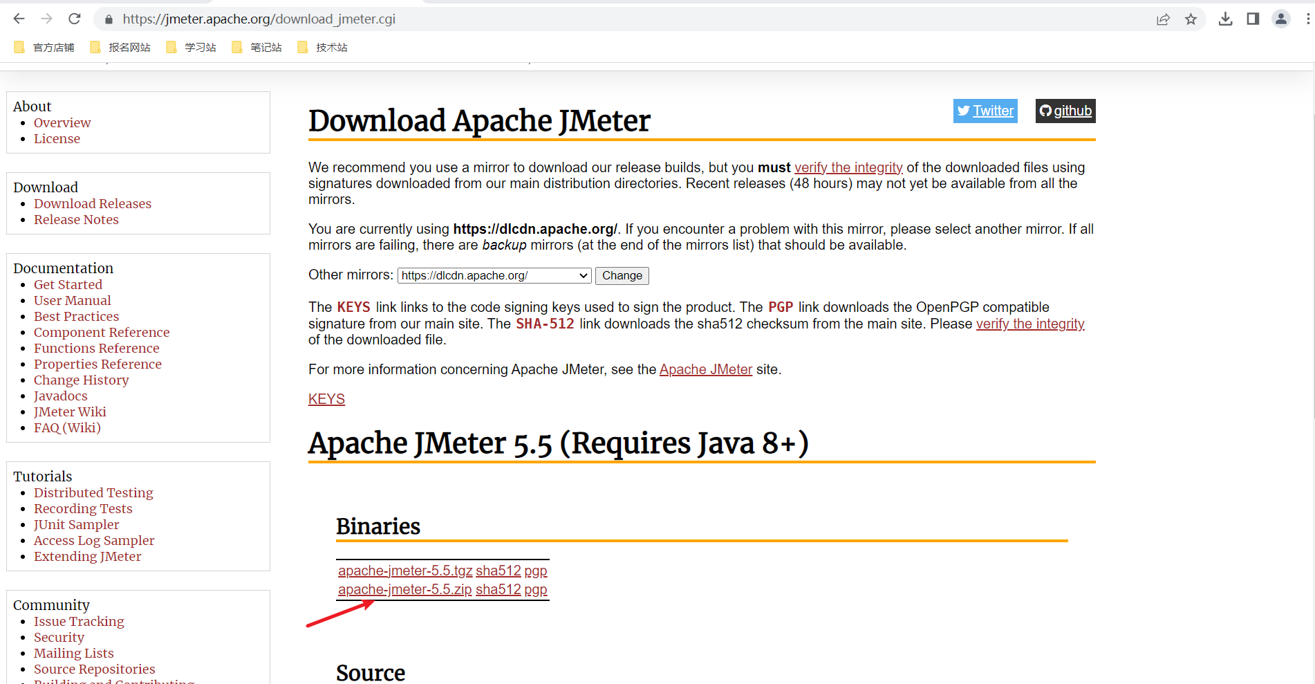Open the User Manual link
Viewport: 1315px width, 684px height.
72,300
